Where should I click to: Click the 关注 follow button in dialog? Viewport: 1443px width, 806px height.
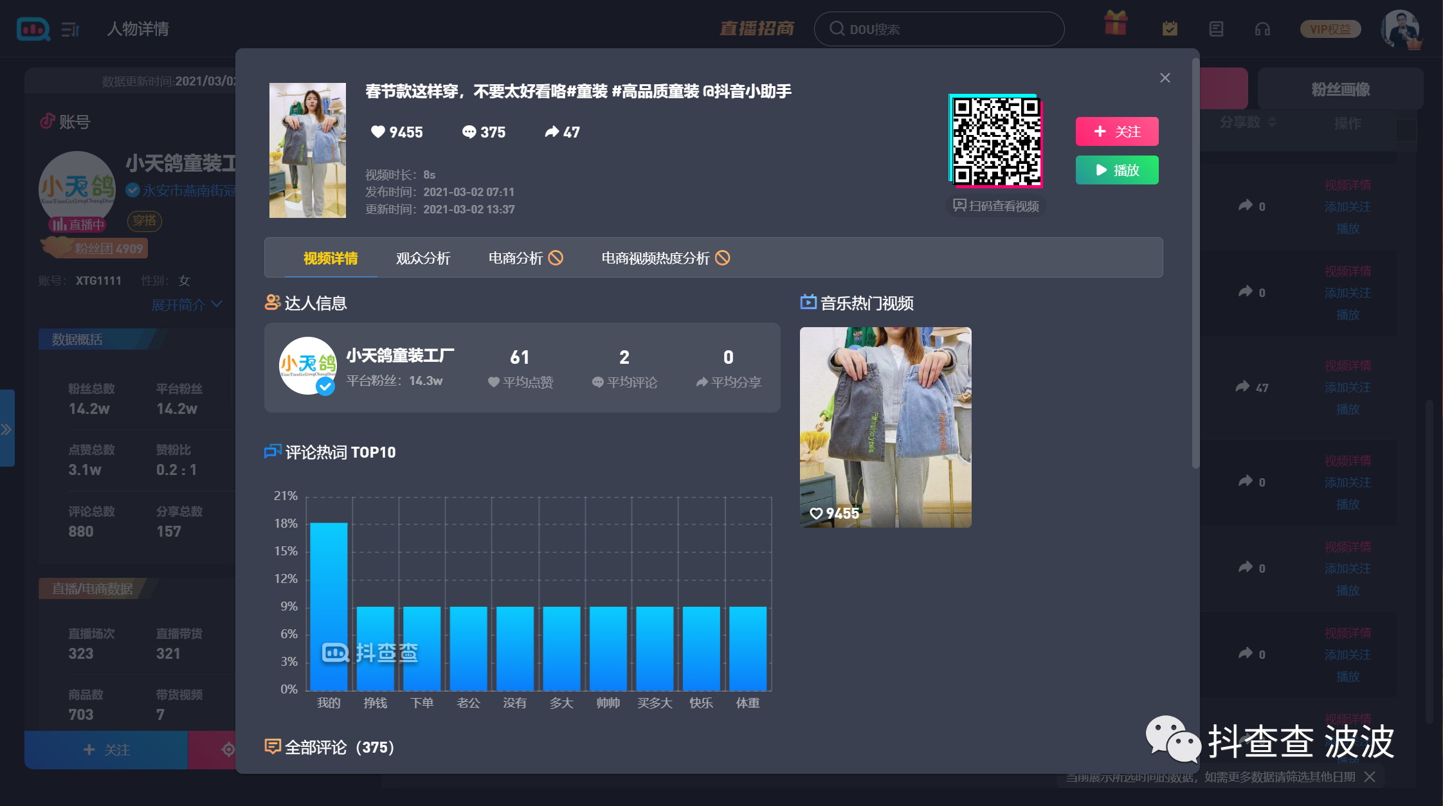click(x=1117, y=132)
